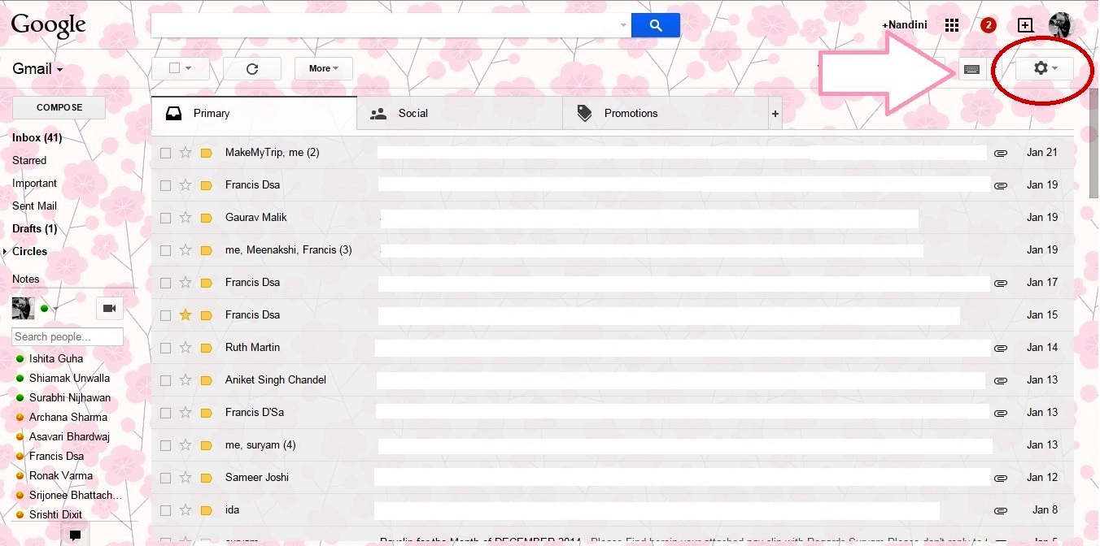The width and height of the screenshot is (1100, 546).
Task: Click the COMPOSE button
Action: coord(59,106)
